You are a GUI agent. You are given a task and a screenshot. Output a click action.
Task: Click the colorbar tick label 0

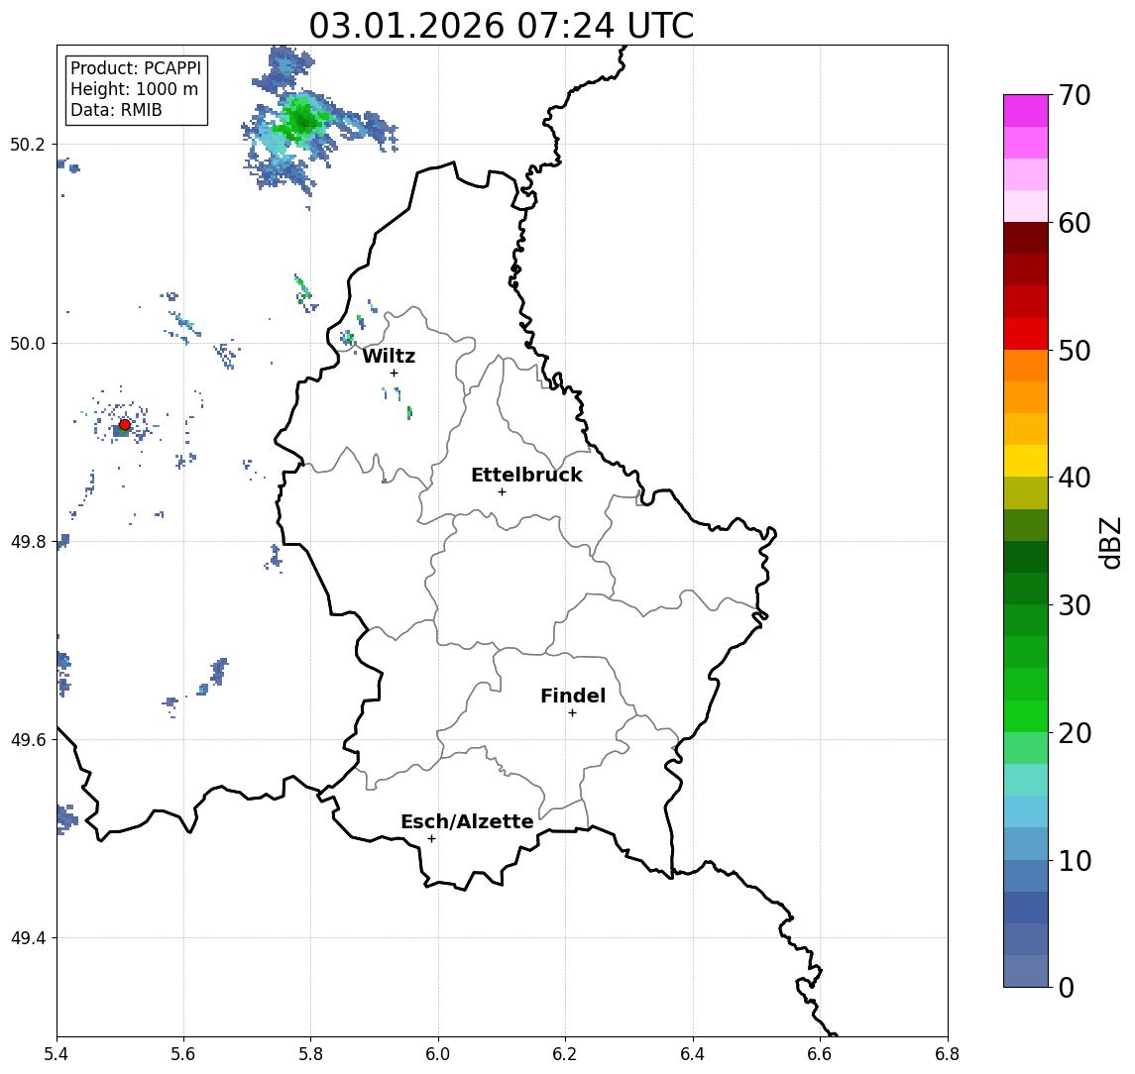point(1067,987)
